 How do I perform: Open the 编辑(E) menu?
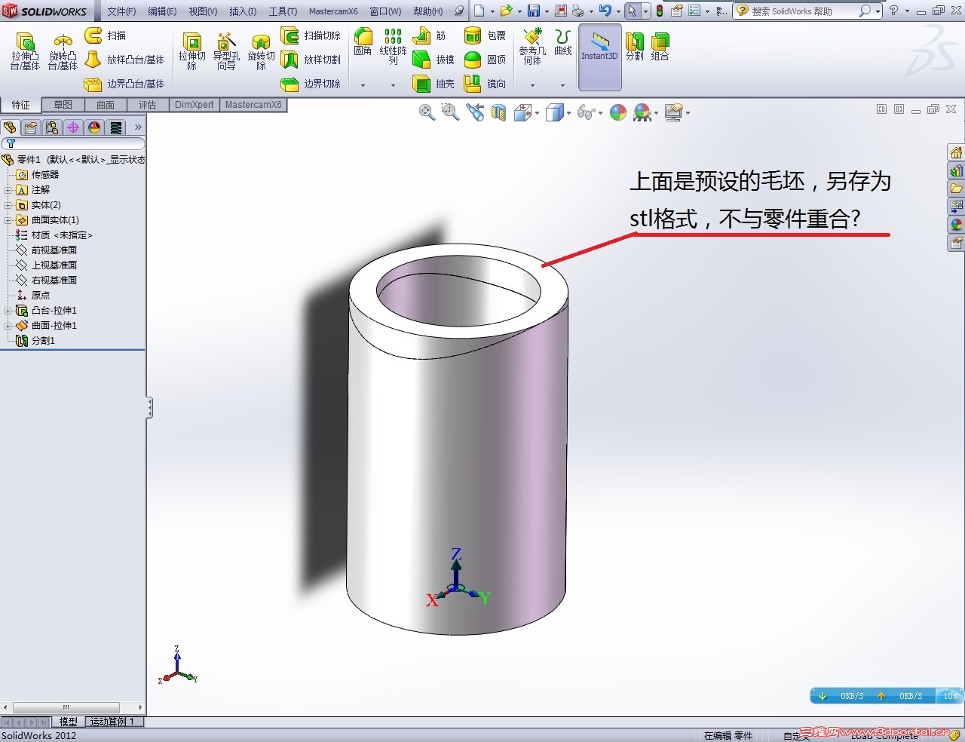[x=162, y=11]
